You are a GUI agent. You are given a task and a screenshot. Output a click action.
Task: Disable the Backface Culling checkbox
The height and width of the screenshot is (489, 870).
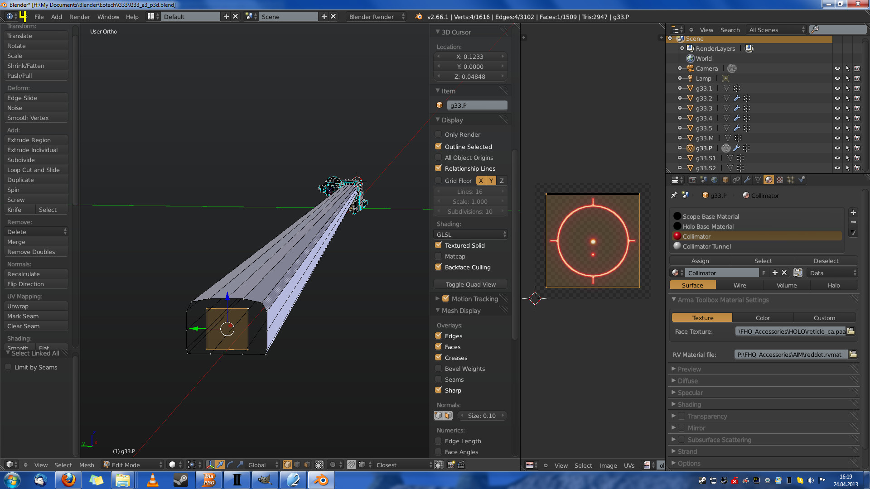point(438,267)
